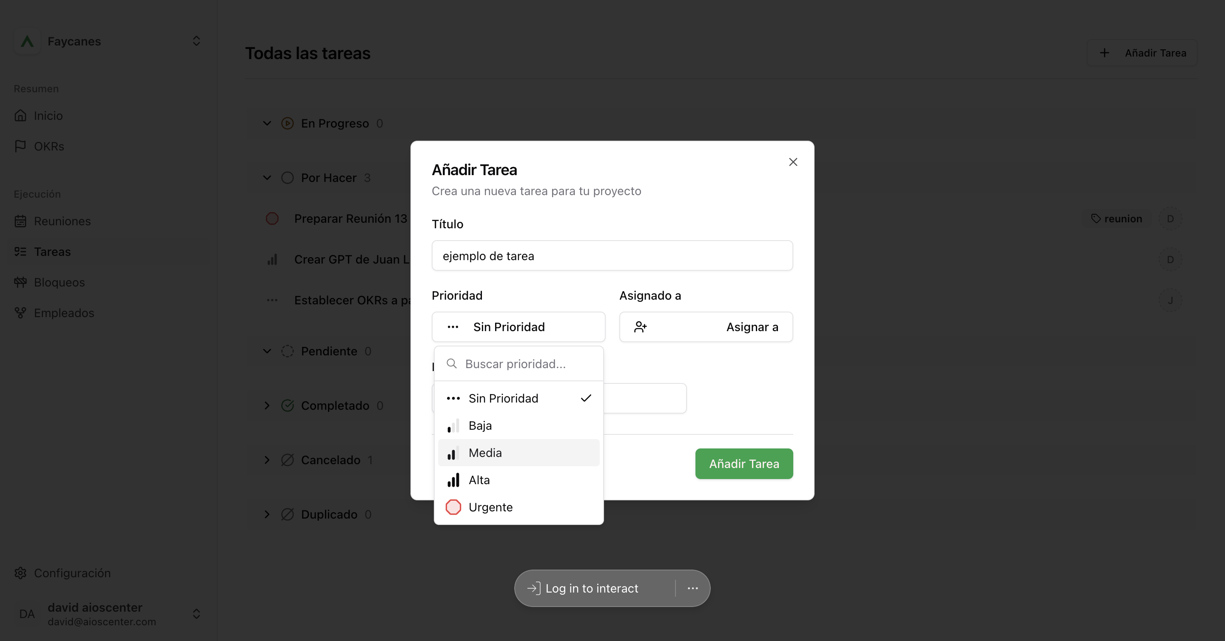
Task: Click the Título input field
Action: [612, 255]
